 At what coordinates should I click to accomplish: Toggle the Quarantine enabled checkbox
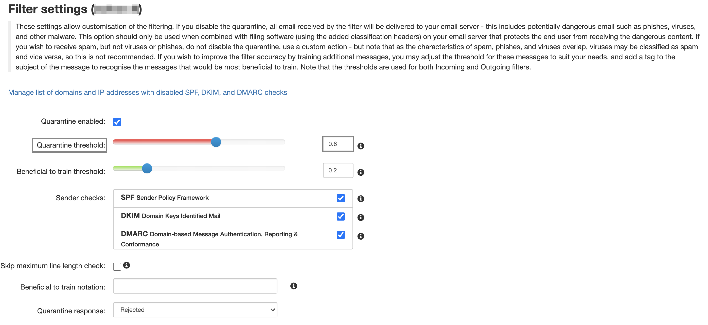pos(117,122)
